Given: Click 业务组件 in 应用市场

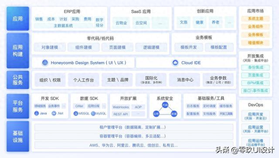Looking at the screenshot, I should click(255, 26).
